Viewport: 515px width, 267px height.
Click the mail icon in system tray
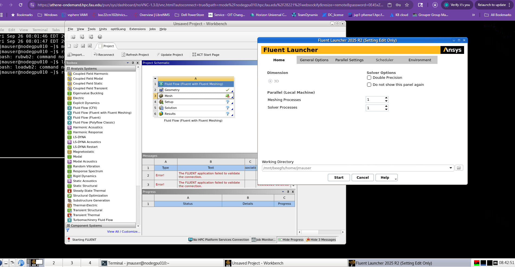(495, 263)
